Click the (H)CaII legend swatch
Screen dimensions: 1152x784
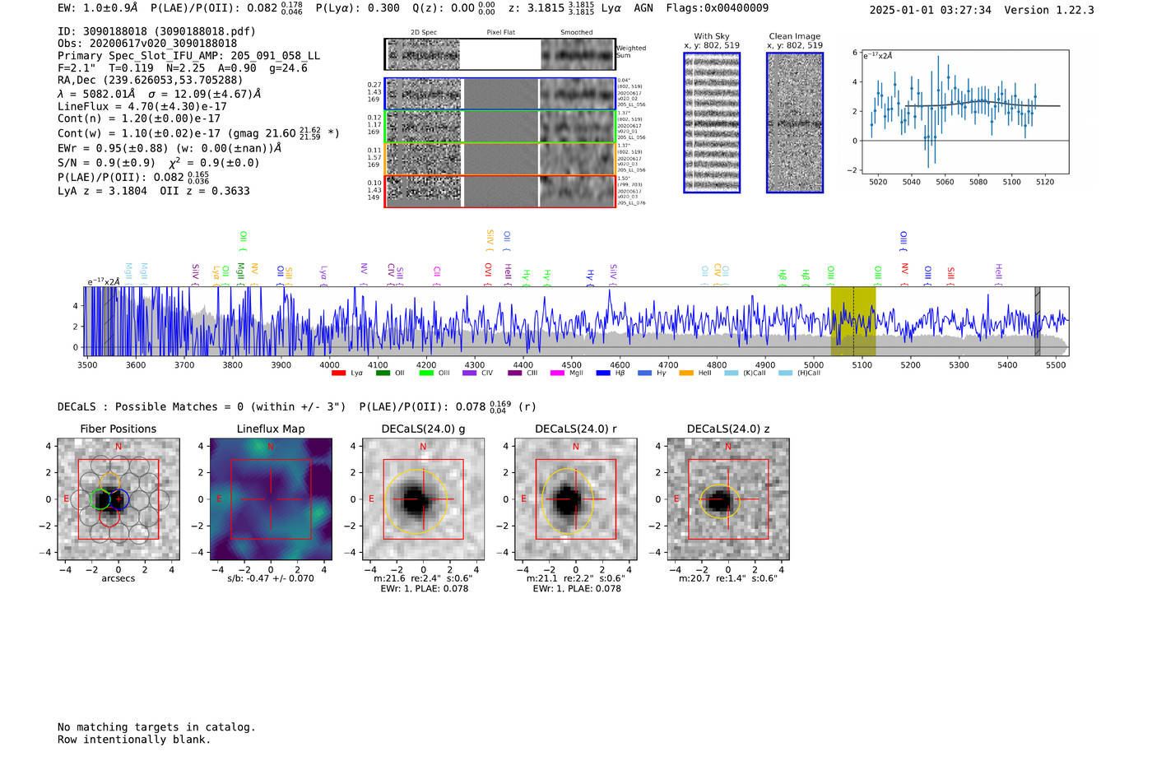tap(786, 373)
